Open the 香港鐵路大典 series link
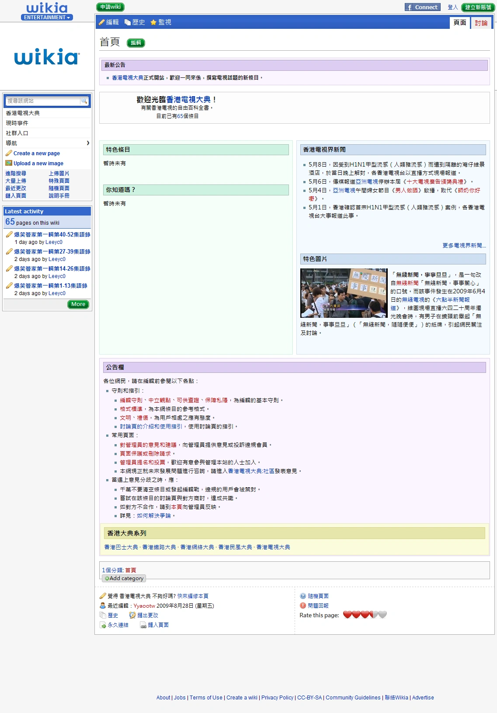This screenshot has height=713, width=497. click(x=159, y=547)
